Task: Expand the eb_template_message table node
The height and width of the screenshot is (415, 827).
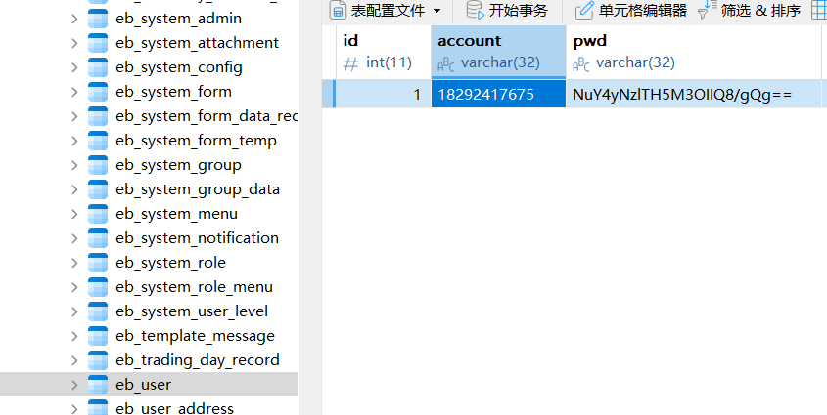Action: pyautogui.click(x=74, y=336)
